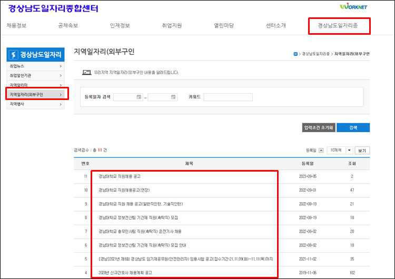This screenshot has height=279, width=395.
Task: Open the 채용정보 menu
Action: click(x=16, y=25)
